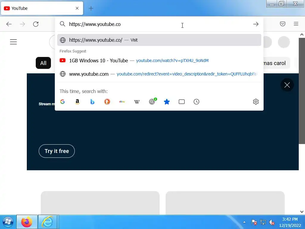This screenshot has width=305, height=229.
Task: Open the YouTube hamburger guide menu
Action: click(x=13, y=42)
